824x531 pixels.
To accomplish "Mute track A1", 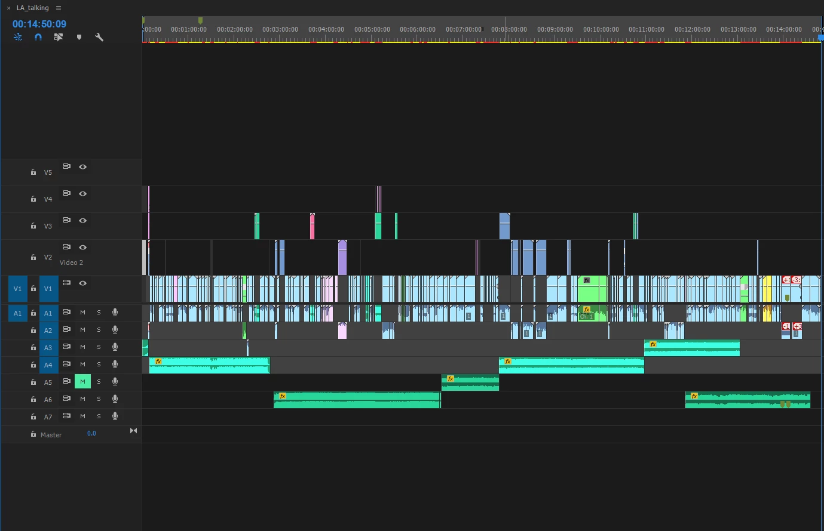I will pyautogui.click(x=82, y=313).
